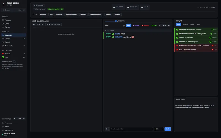Click the Pubblicità action button

(x=59, y=15)
